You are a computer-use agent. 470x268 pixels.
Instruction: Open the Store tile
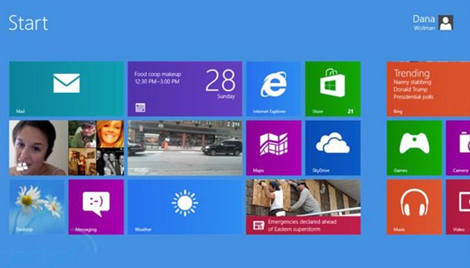333,89
